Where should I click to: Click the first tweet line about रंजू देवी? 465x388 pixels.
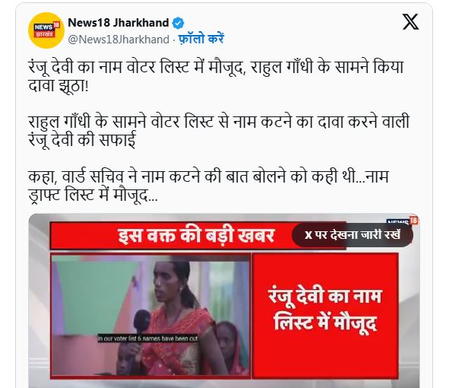(x=216, y=67)
